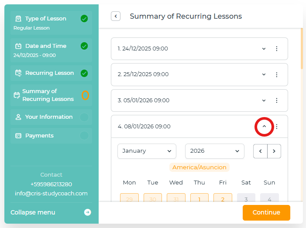The image size is (306, 228).
Task: Open the January month dropdown
Action: [147, 151]
